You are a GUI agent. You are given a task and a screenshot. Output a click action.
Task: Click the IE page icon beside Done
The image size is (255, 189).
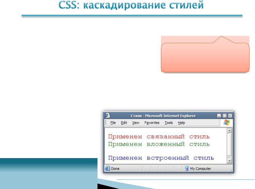coord(107,168)
